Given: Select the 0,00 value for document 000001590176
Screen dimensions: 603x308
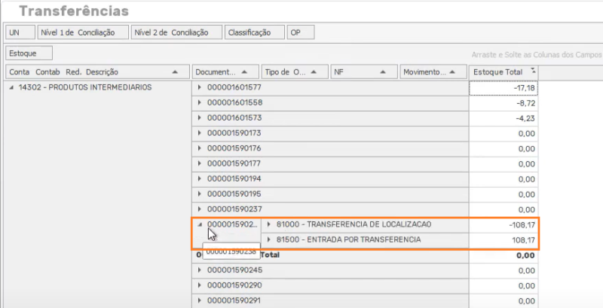Looking at the screenshot, I should (504, 149).
